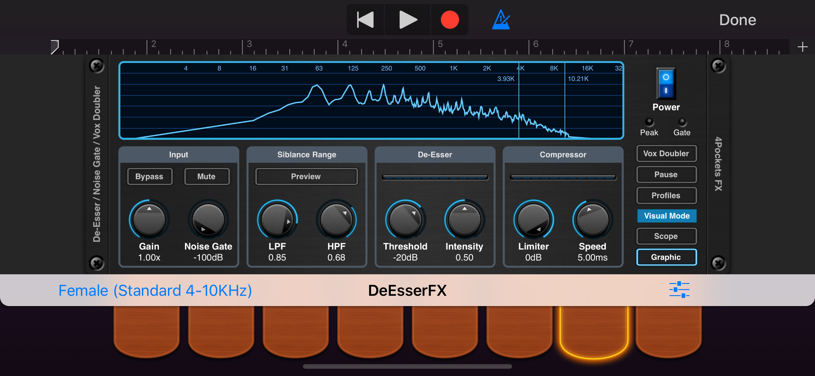Click the DeEsserFX title text

tap(407, 290)
